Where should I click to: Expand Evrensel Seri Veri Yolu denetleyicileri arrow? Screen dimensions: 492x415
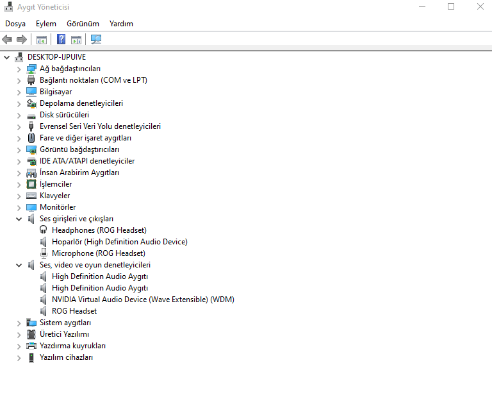[x=19, y=127]
